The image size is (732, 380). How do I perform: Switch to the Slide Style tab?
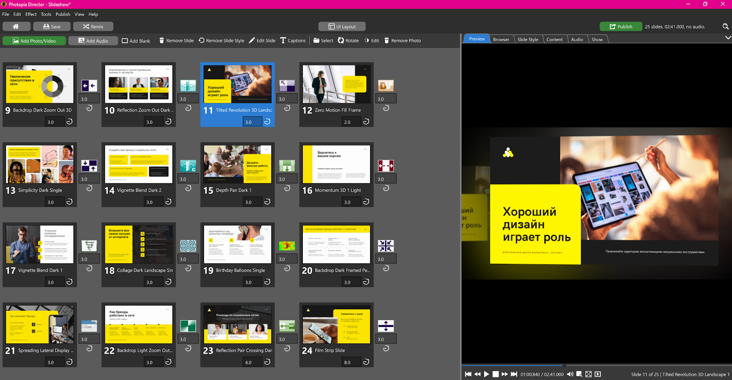527,39
